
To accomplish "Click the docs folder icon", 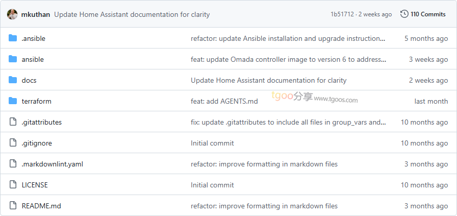I will 13,80.
